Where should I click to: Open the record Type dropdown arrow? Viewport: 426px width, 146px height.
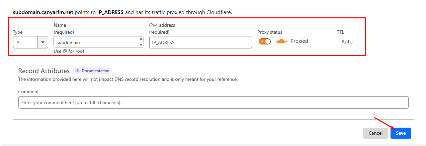(42, 42)
